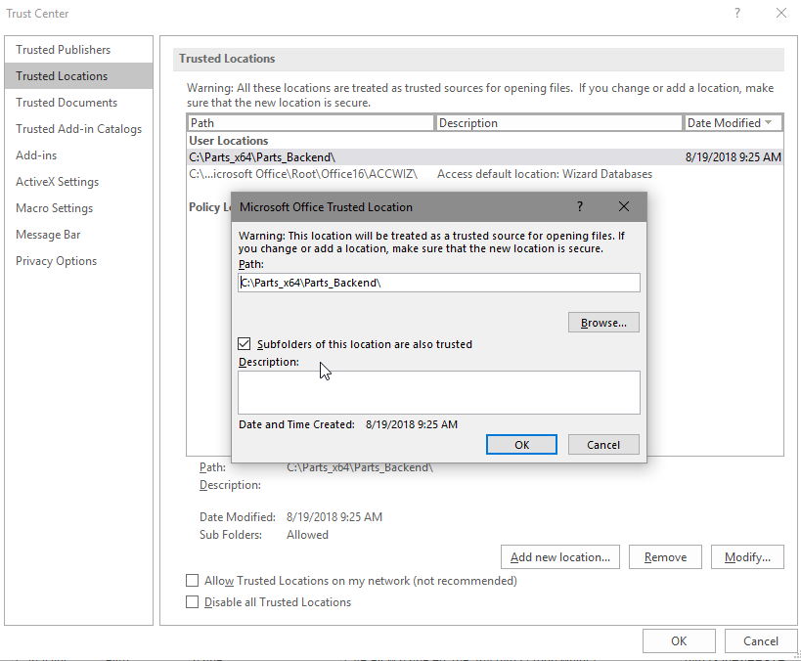Enable Allow Trusted Locations on my network
The height and width of the screenshot is (661, 801).
pos(193,580)
